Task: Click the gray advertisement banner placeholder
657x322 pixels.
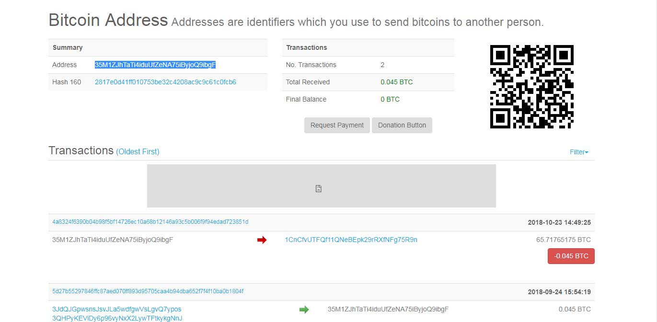Action: [x=322, y=186]
